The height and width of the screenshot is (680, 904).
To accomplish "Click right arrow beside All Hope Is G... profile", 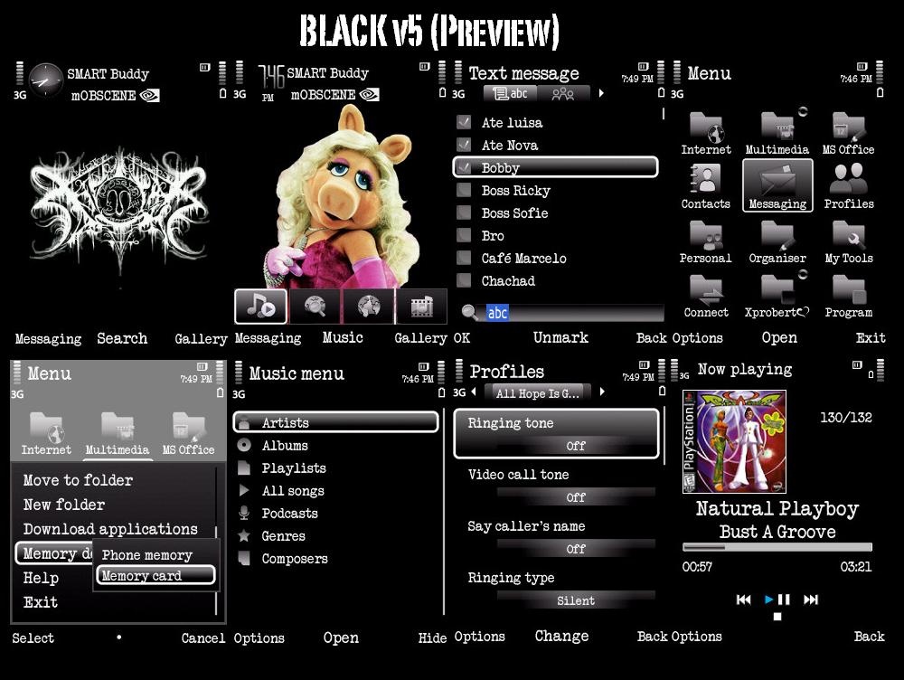I will [x=602, y=392].
